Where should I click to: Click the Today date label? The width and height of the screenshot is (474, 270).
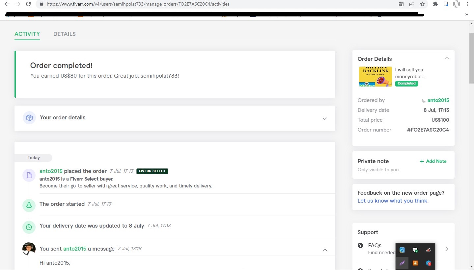(x=34, y=158)
